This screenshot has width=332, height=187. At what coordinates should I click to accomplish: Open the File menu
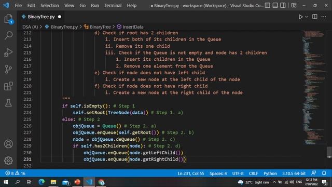[19, 6]
